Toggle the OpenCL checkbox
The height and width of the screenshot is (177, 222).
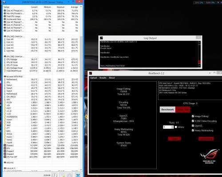pos(193,126)
